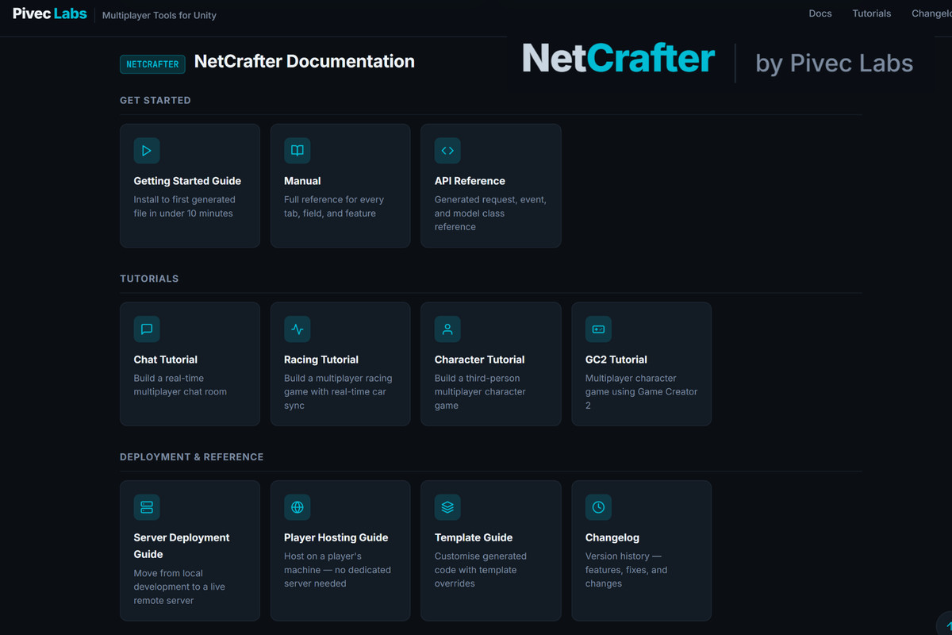Click the Player Hosting Guide globe icon
The width and height of the screenshot is (952, 635).
(297, 507)
